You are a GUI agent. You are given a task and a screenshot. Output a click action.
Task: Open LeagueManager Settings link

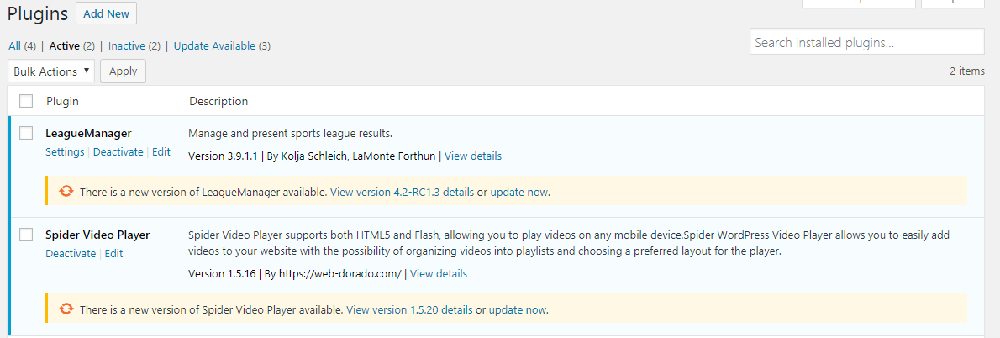[65, 152]
